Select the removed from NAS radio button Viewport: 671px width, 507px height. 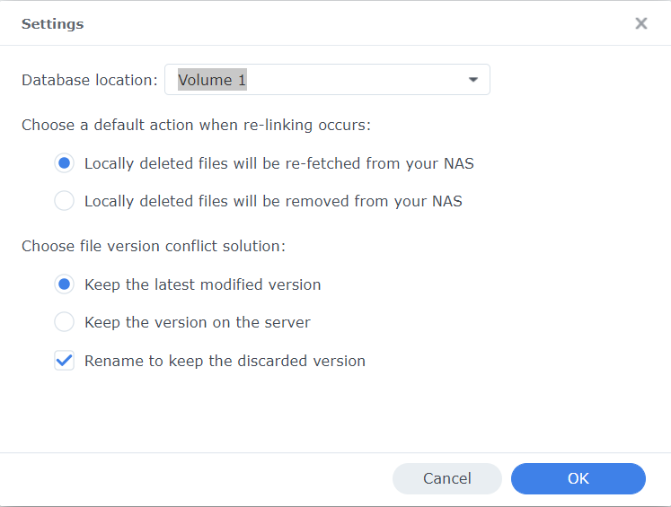64,201
